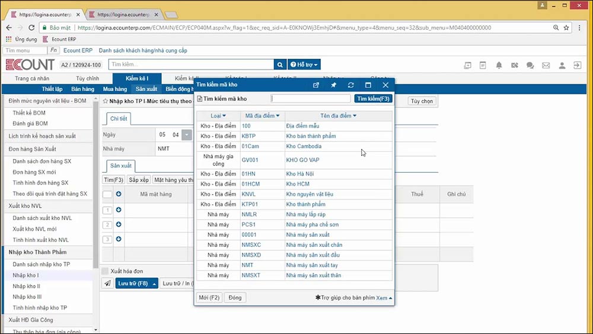Viewport: 593px width, 334px height.
Task: Pin the Tìm kiếm mã kho dialog
Action: tap(333, 85)
